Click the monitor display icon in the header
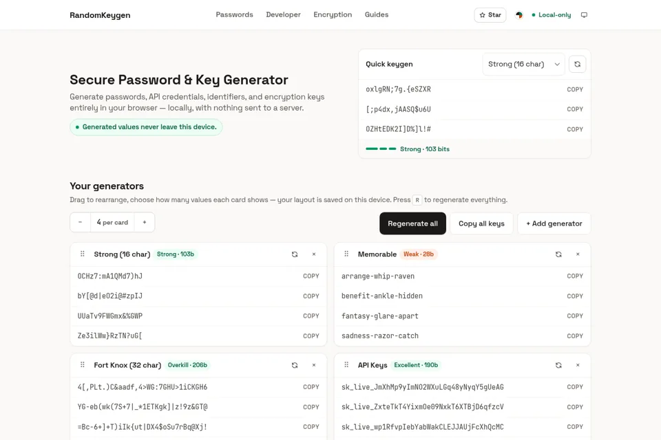This screenshot has width=661, height=440. tap(584, 14)
